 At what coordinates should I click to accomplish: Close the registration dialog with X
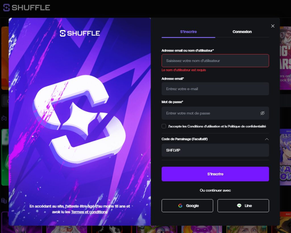(273, 26)
